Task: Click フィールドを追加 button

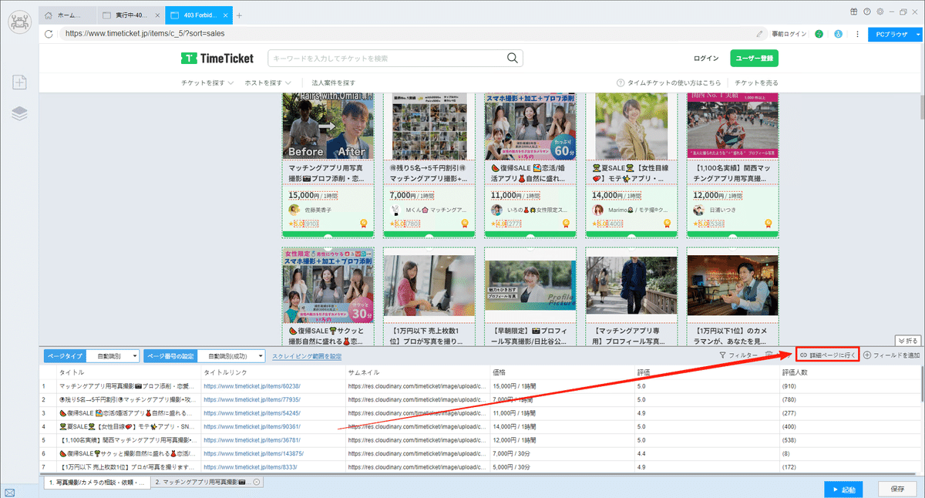Action: (x=892, y=355)
